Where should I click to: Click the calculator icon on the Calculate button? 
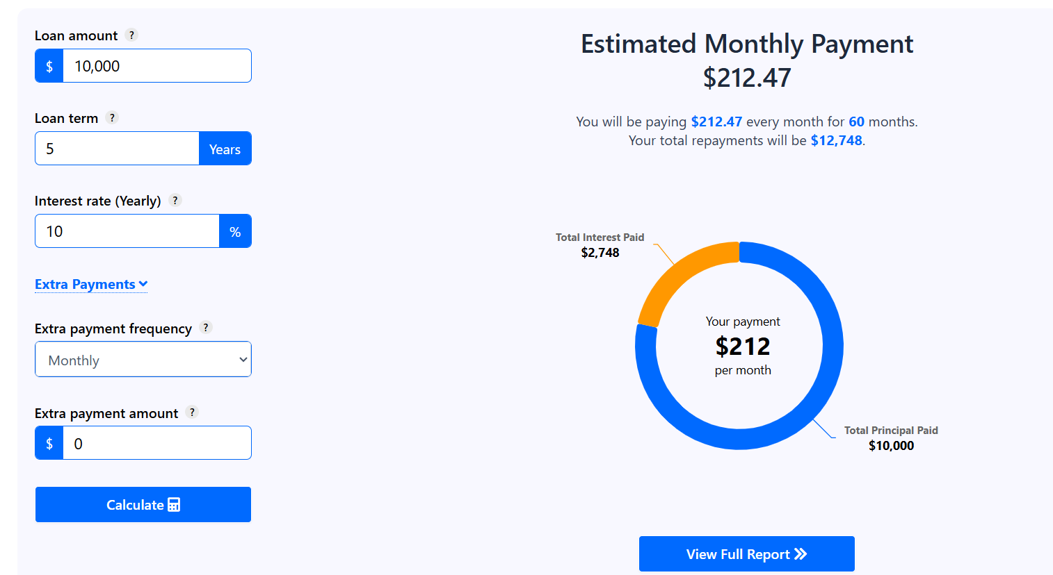click(x=173, y=504)
